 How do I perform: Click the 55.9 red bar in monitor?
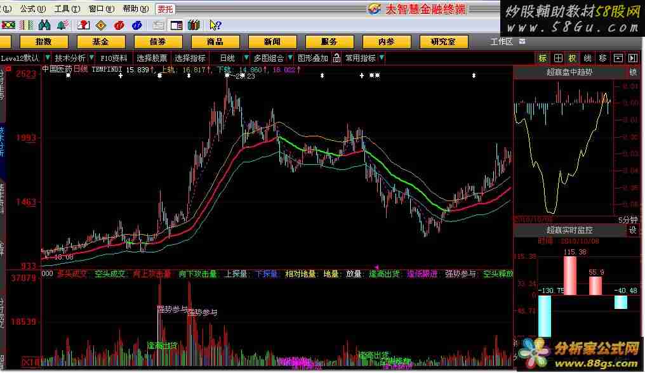pos(595,286)
